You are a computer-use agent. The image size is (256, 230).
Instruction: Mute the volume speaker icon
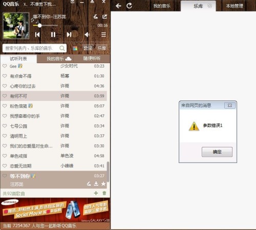pyautogui.click(x=87, y=35)
